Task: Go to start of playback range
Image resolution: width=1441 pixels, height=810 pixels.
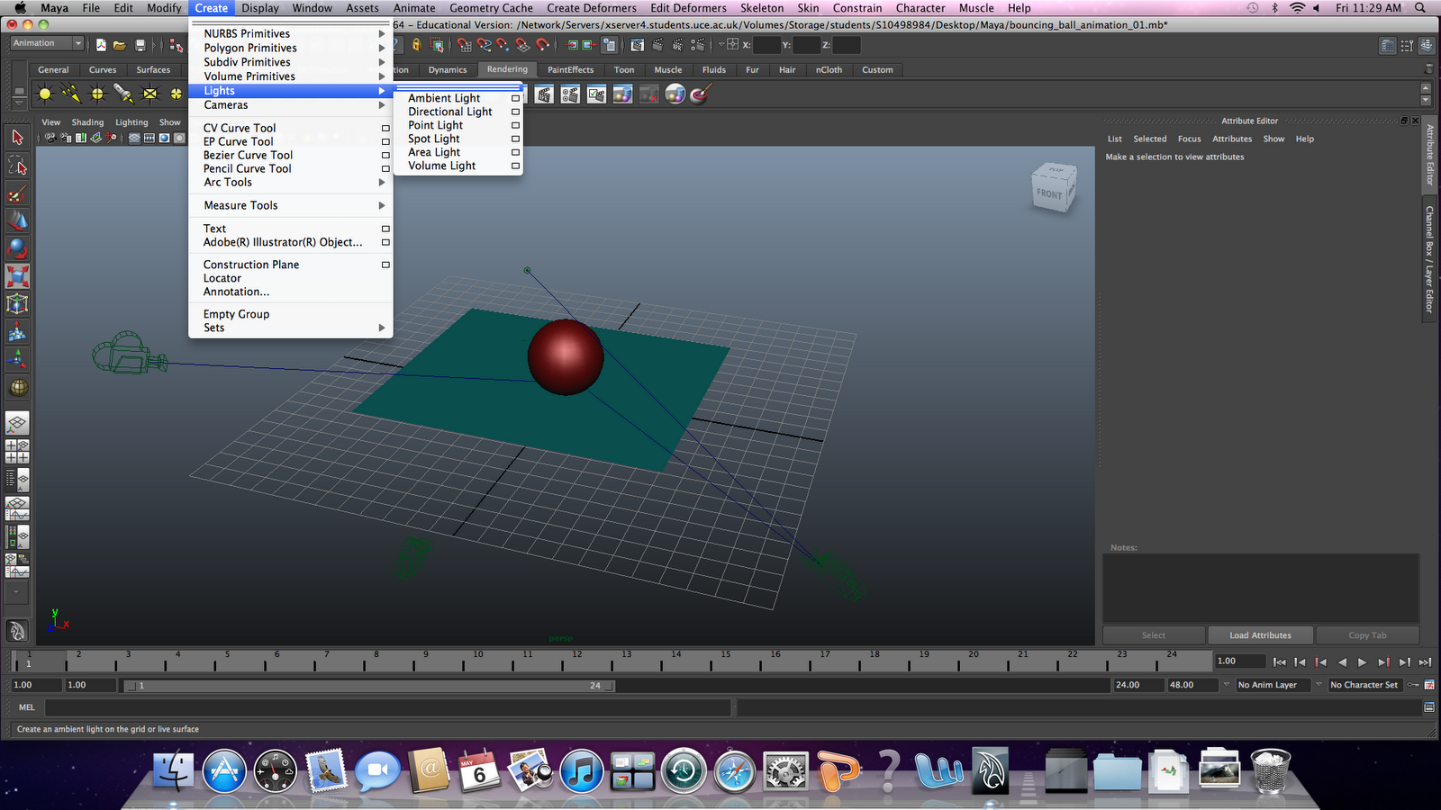Action: pos(1279,662)
